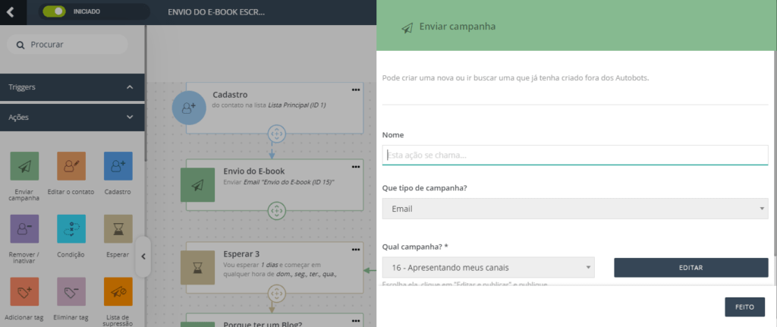Viewport: 777px width, 327px height.
Task: Collapse the sidebar with the chevron handle
Action: point(143,256)
